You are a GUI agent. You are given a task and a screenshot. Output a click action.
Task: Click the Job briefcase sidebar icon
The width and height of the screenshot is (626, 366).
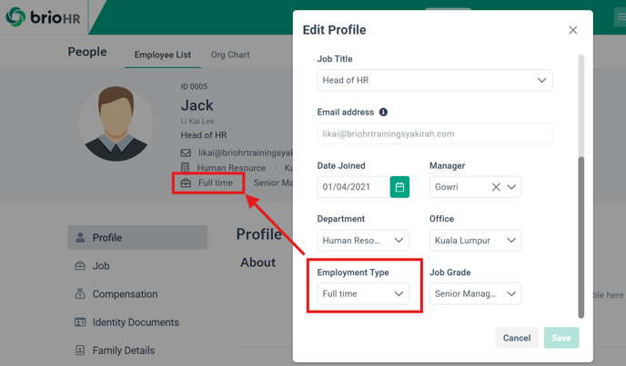(80, 265)
